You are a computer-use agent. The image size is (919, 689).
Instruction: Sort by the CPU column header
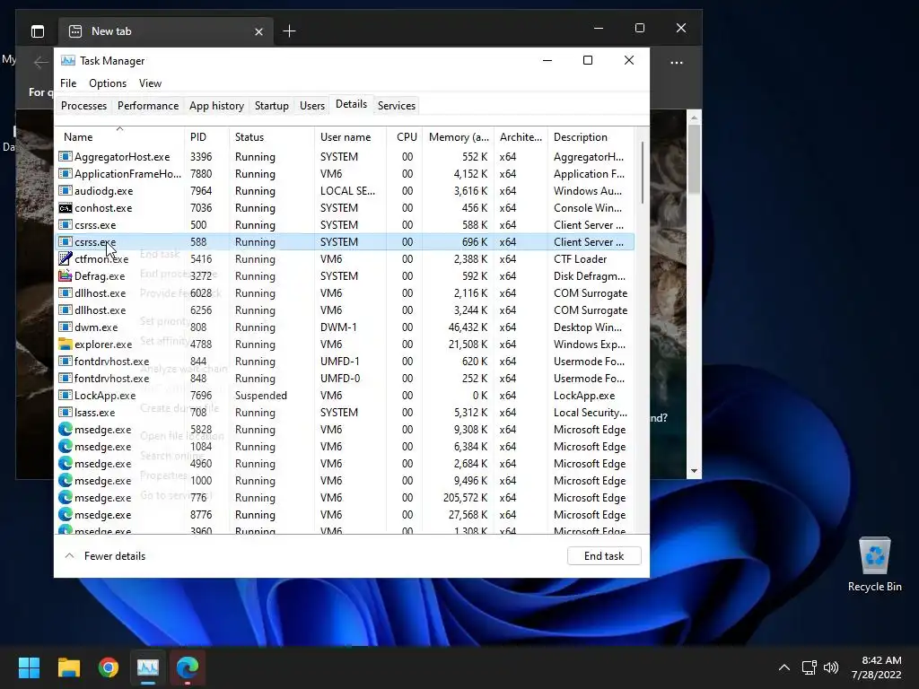pyautogui.click(x=405, y=137)
